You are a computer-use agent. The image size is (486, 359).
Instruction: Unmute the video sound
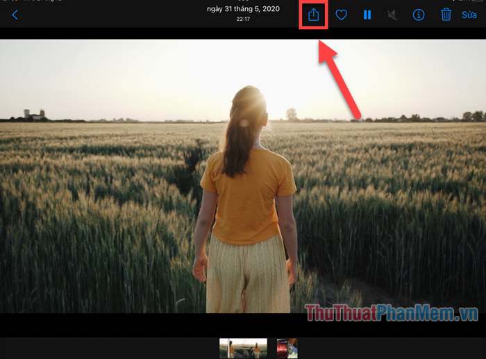(392, 15)
